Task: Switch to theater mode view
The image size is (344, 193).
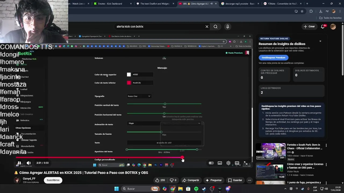Action: [x=237, y=163]
